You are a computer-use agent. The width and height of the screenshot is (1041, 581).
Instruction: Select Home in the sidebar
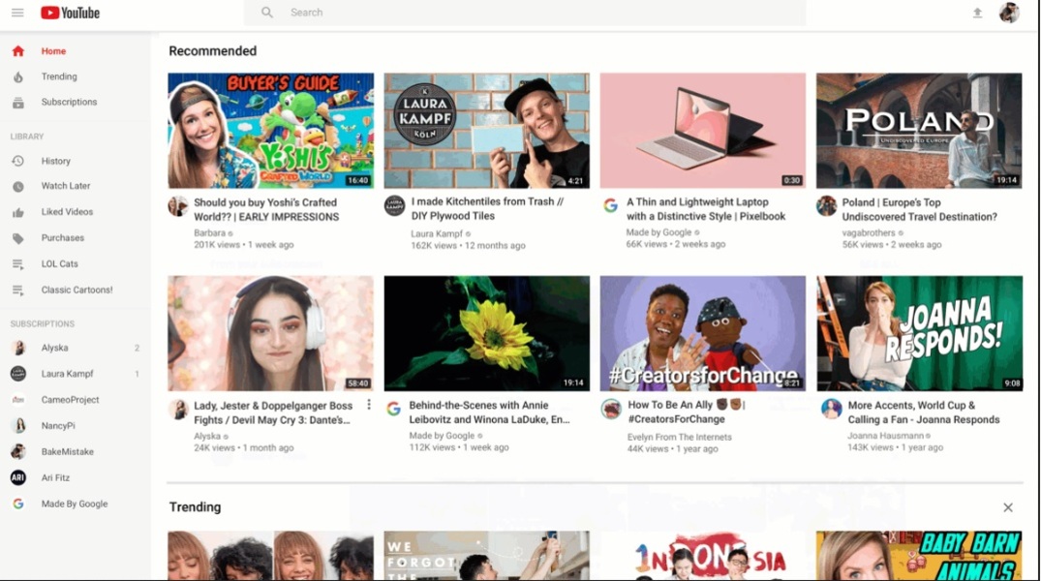53,51
